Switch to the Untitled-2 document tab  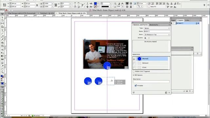click(47, 13)
